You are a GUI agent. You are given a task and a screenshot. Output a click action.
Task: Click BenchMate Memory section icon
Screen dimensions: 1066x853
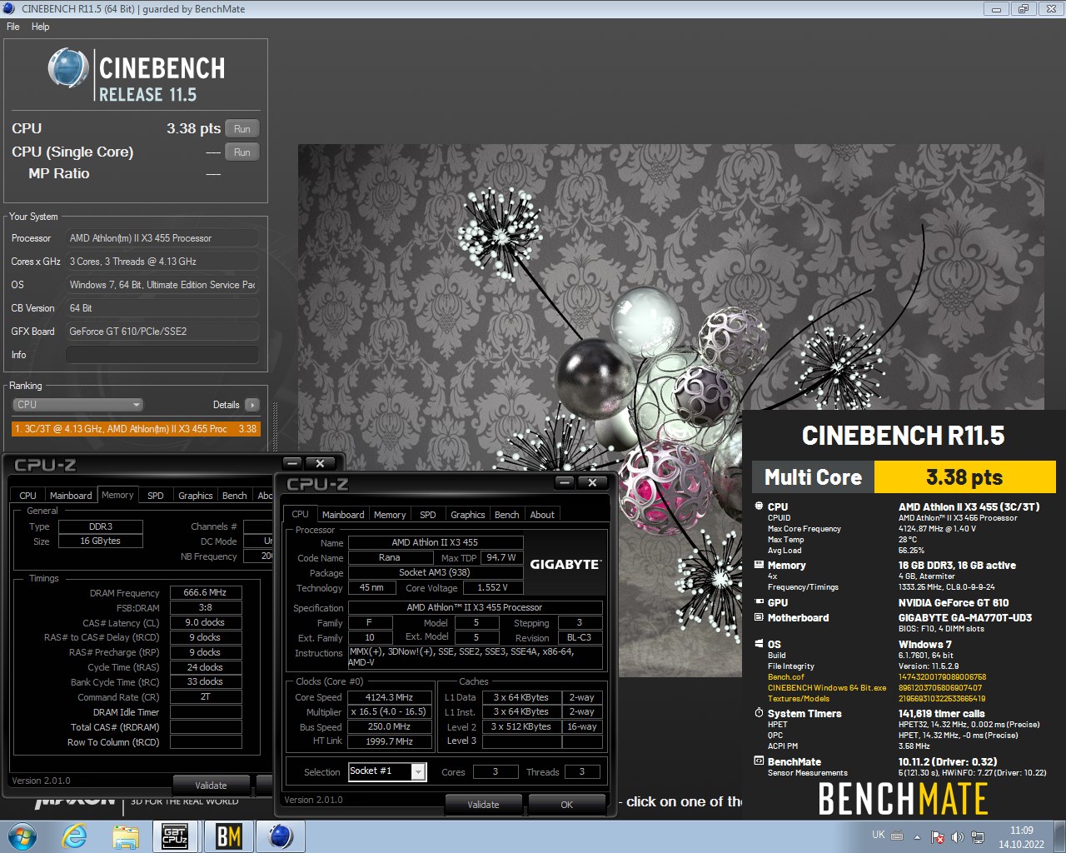click(x=759, y=564)
